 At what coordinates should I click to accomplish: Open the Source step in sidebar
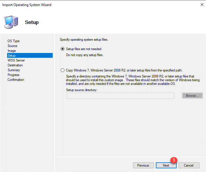(x=12, y=46)
